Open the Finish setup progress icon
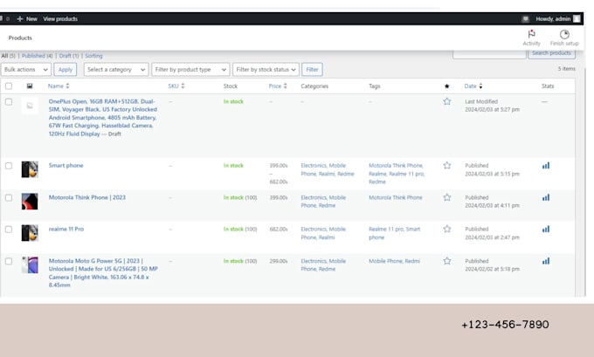 click(x=564, y=34)
